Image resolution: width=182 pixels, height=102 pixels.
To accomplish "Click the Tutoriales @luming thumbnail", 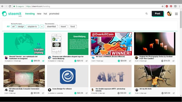I will point(24,44).
